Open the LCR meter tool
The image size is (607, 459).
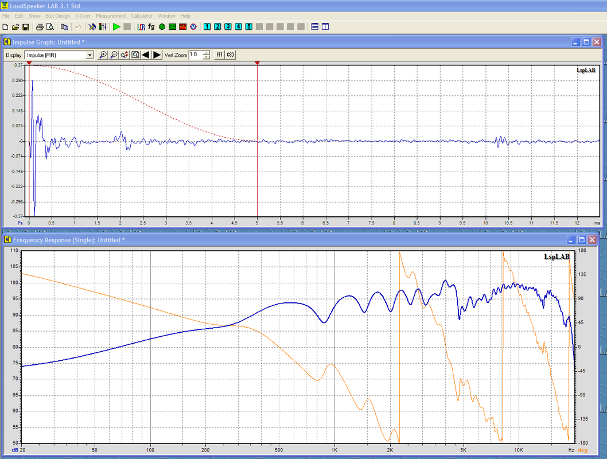pos(141,27)
